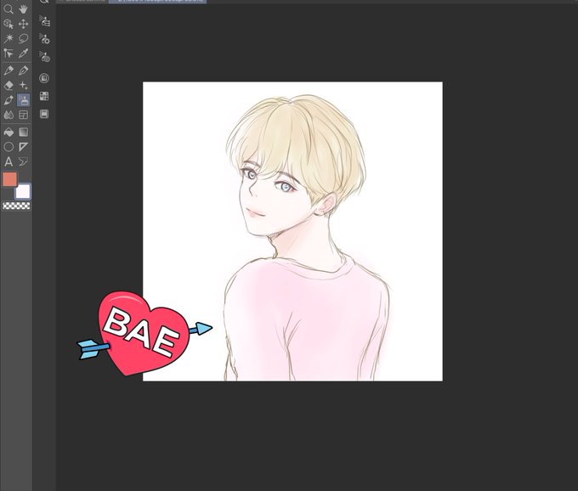Image resolution: width=578 pixels, height=491 pixels.
Task: Click the highlighted stamp-style brush tool
Action: click(x=24, y=100)
